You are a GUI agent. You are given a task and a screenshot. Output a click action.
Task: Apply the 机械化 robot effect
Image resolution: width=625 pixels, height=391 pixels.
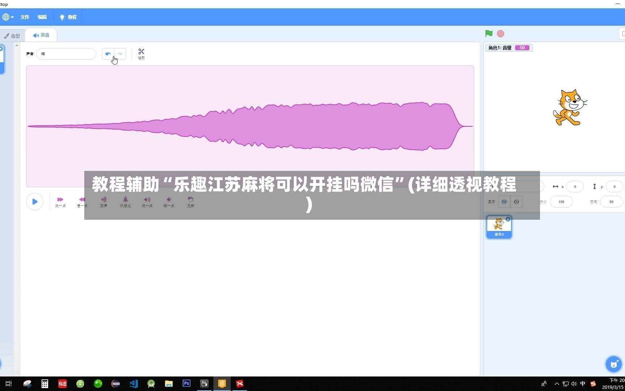coord(126,202)
